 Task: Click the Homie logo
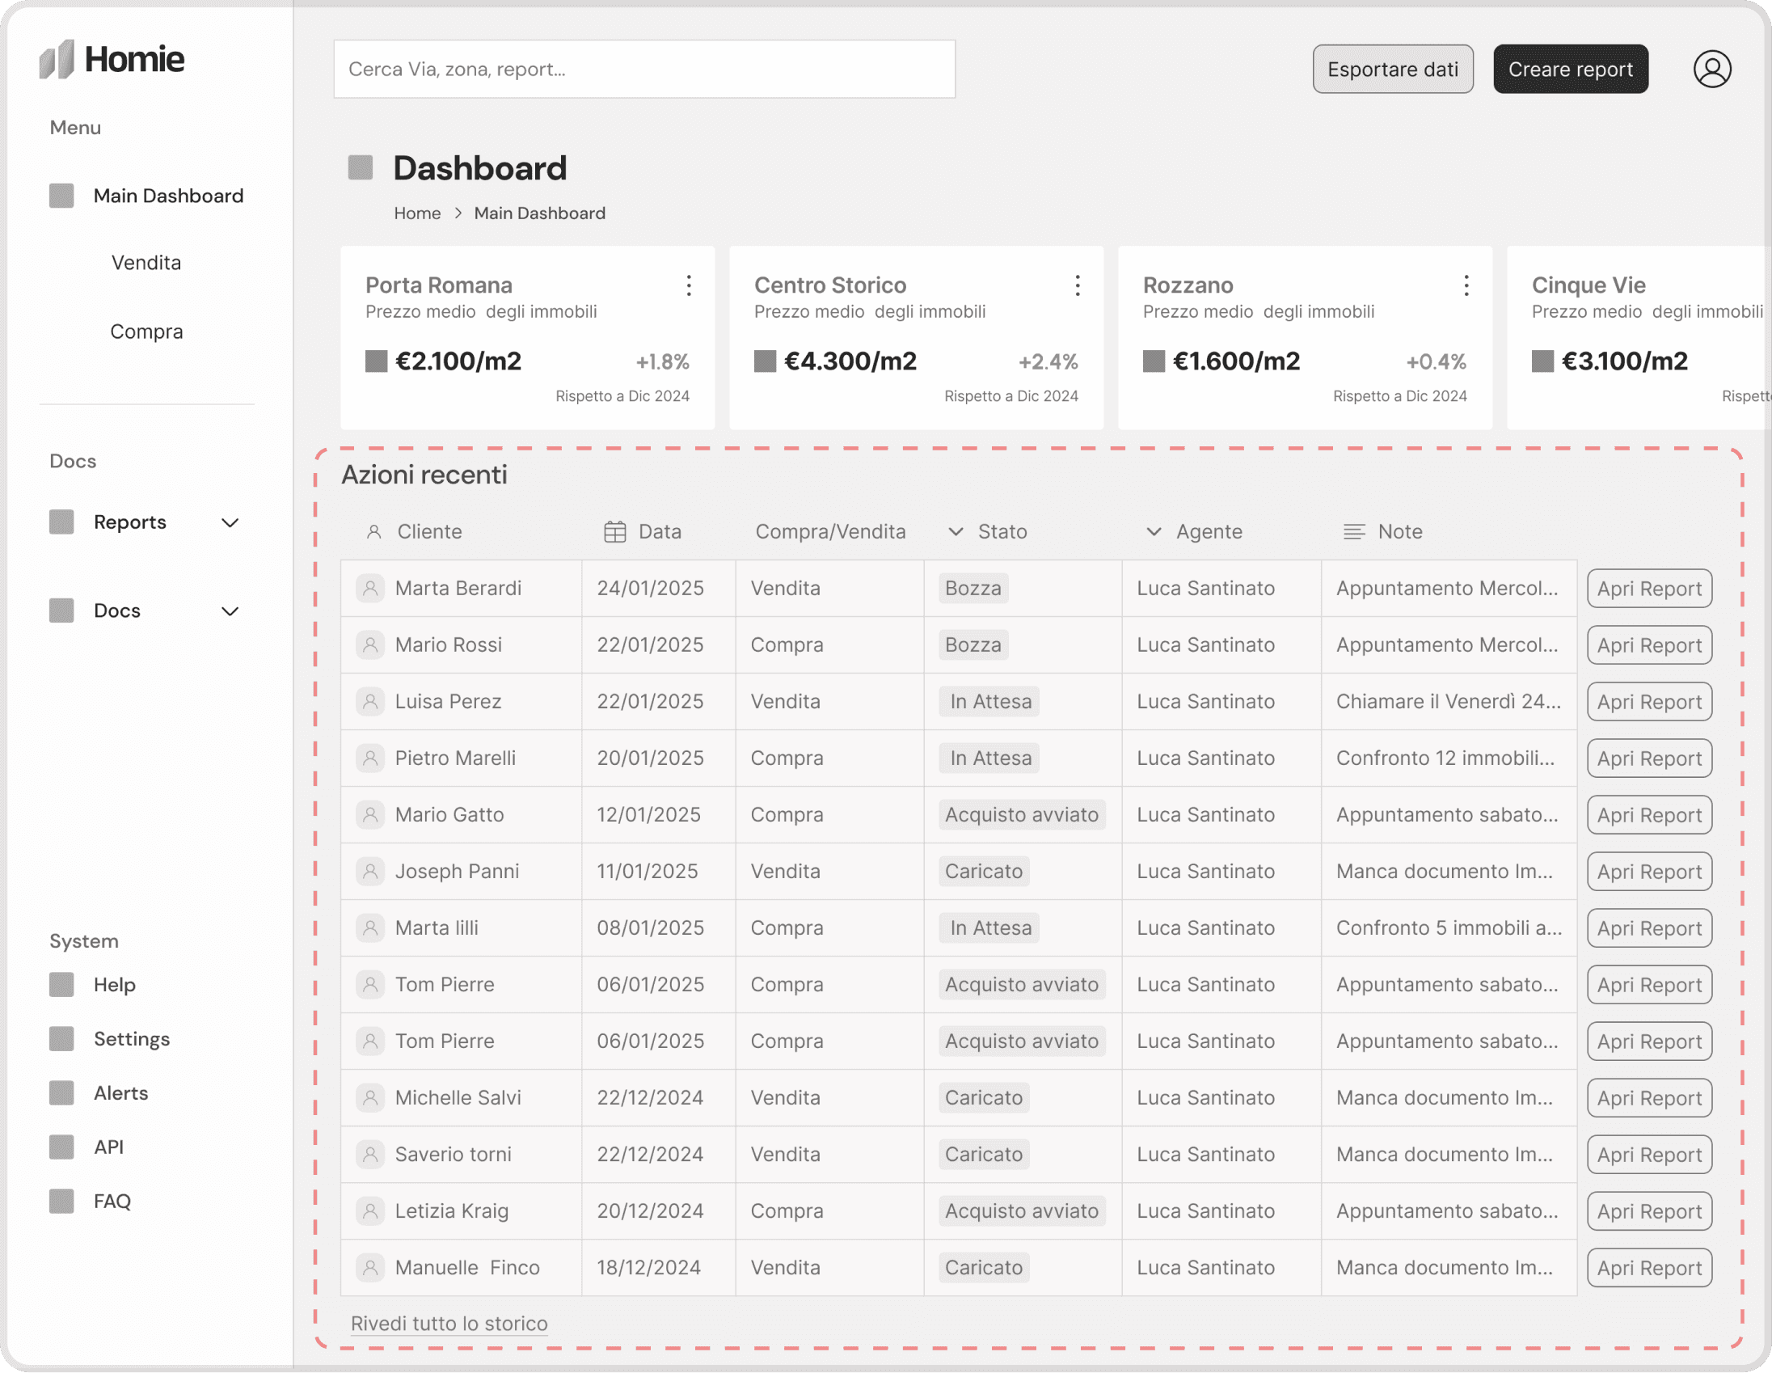point(112,59)
